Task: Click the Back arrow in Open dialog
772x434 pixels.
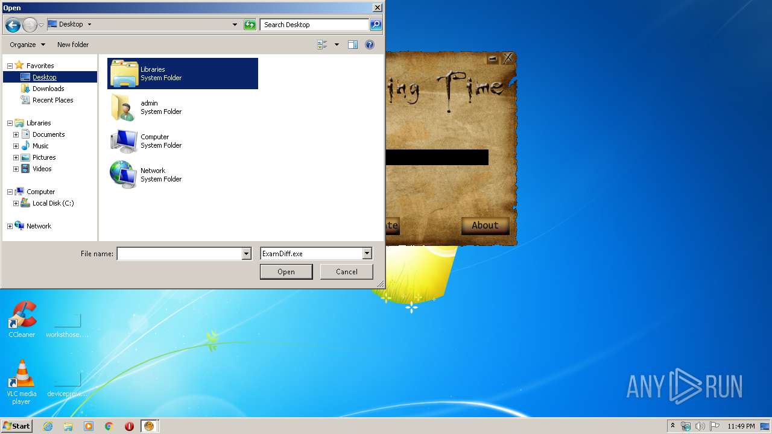Action: pyautogui.click(x=13, y=25)
